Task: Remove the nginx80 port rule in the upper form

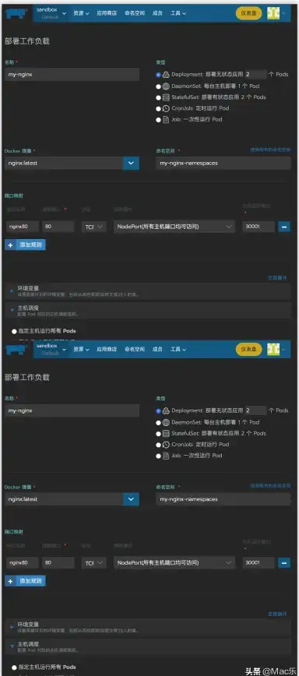Action: [284, 227]
